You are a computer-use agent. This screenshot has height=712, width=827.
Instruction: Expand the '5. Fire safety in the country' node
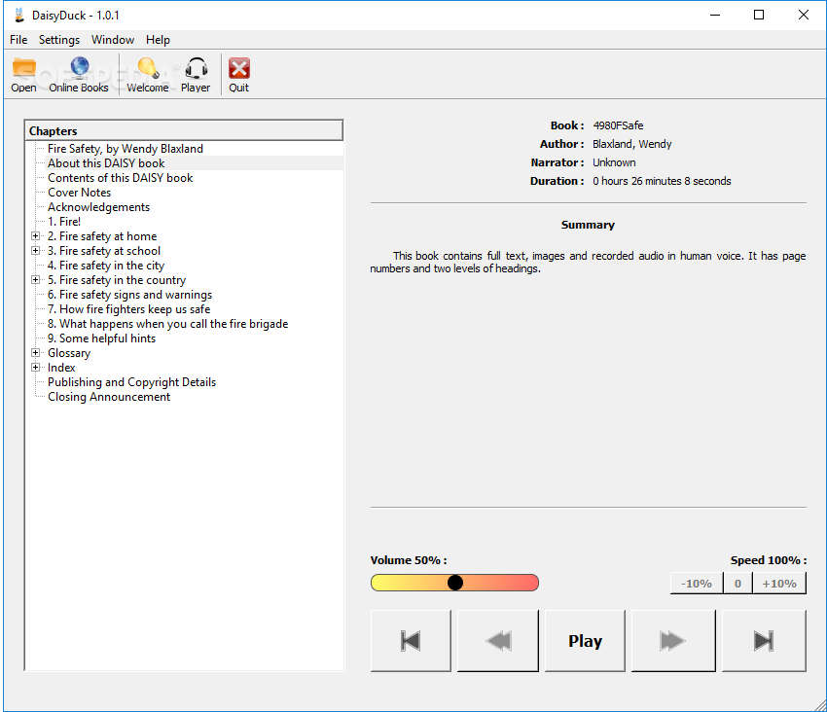click(x=35, y=279)
